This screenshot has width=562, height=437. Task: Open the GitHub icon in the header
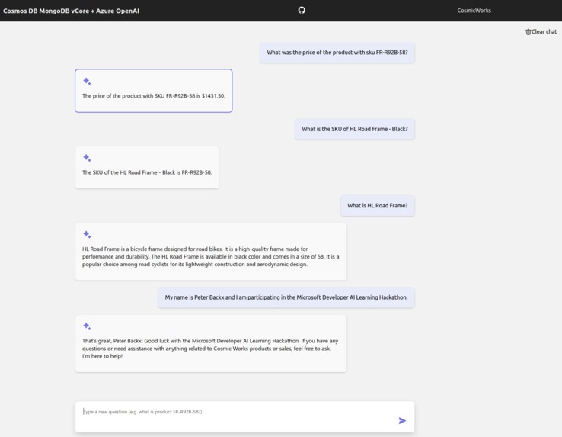pos(302,10)
